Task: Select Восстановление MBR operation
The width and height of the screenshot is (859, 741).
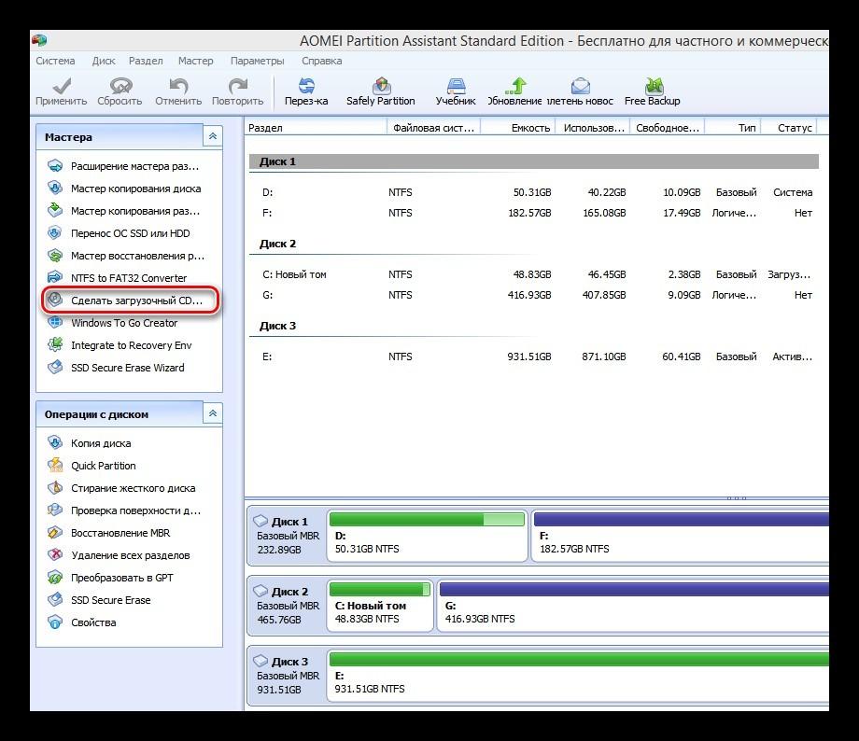Action: point(109,533)
